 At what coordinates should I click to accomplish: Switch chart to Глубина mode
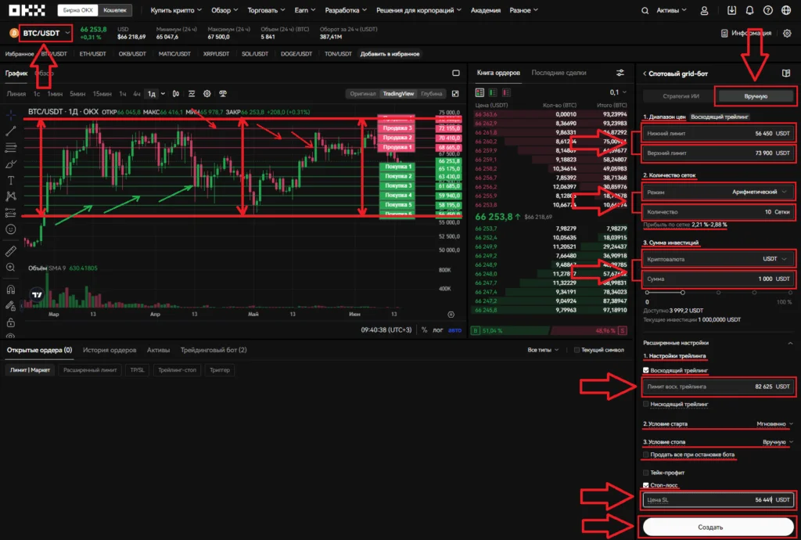tap(432, 93)
